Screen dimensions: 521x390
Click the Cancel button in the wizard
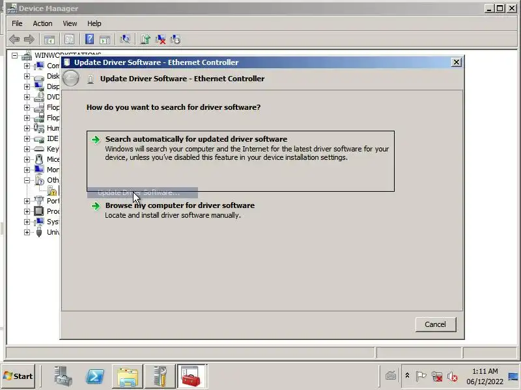436,324
